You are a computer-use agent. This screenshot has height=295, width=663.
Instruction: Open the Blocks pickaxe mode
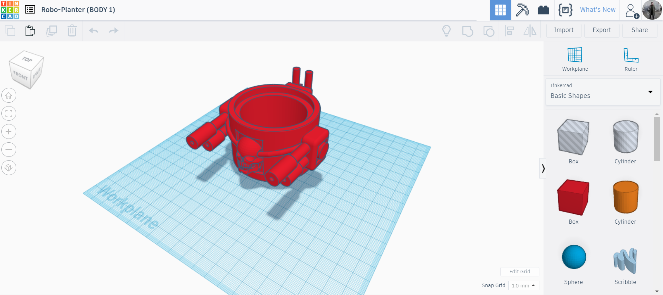point(522,10)
